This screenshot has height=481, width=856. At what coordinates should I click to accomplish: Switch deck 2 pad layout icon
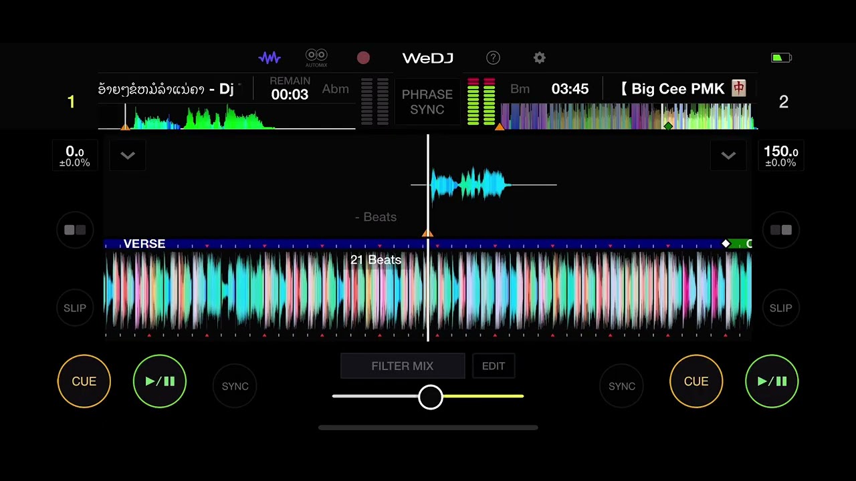point(780,230)
